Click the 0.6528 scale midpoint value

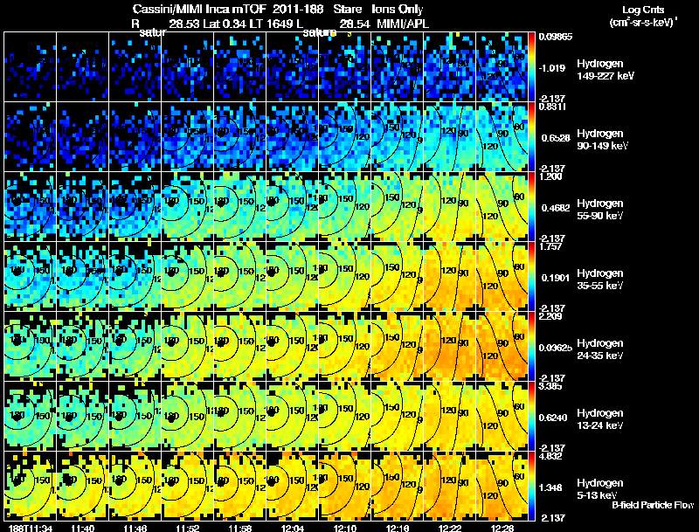click(x=556, y=138)
